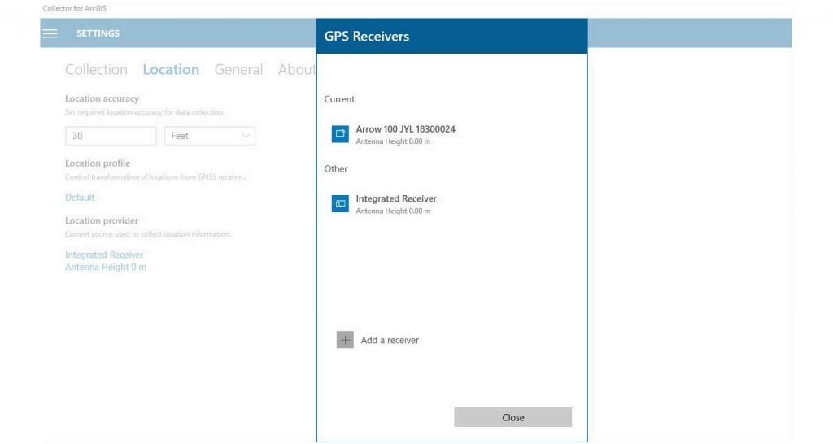This screenshot has height=444, width=833.
Task: Click the Integrated Receiver device icon
Action: tap(340, 203)
